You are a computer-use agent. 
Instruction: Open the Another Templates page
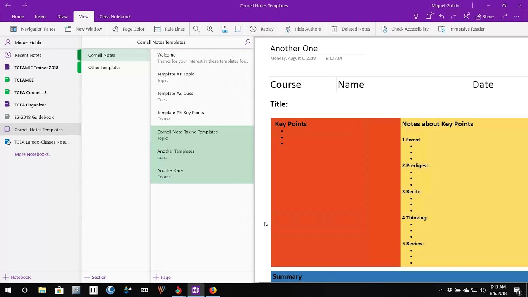(x=202, y=154)
